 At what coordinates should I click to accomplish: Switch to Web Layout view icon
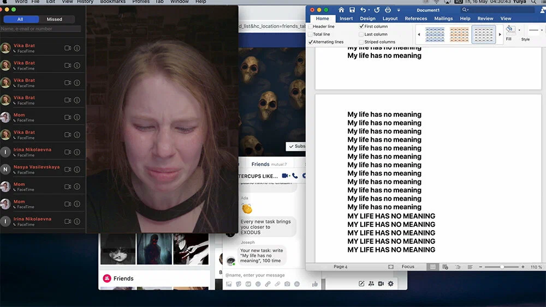(445, 267)
